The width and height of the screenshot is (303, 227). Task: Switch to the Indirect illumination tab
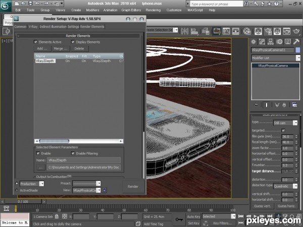tap(53, 27)
